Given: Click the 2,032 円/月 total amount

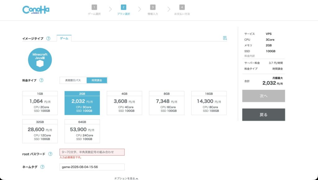Looking at the screenshot, I should click(x=273, y=83).
